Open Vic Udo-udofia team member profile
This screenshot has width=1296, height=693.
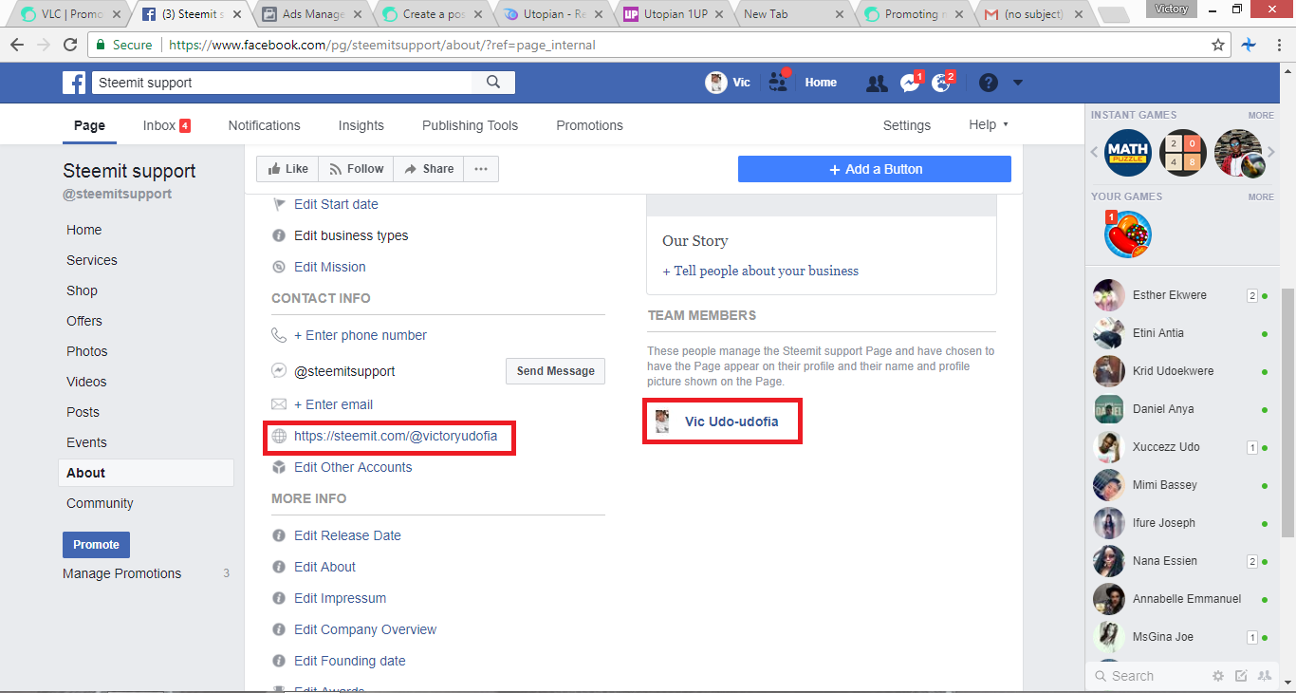click(x=731, y=421)
